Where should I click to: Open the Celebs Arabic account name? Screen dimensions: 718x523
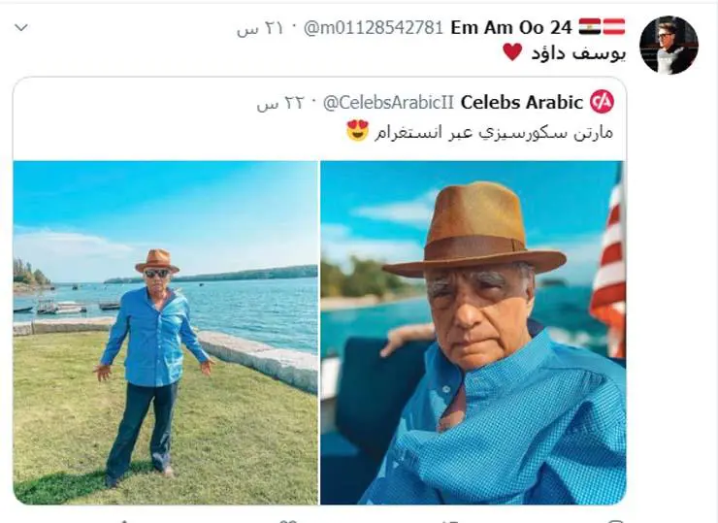pyautogui.click(x=522, y=102)
